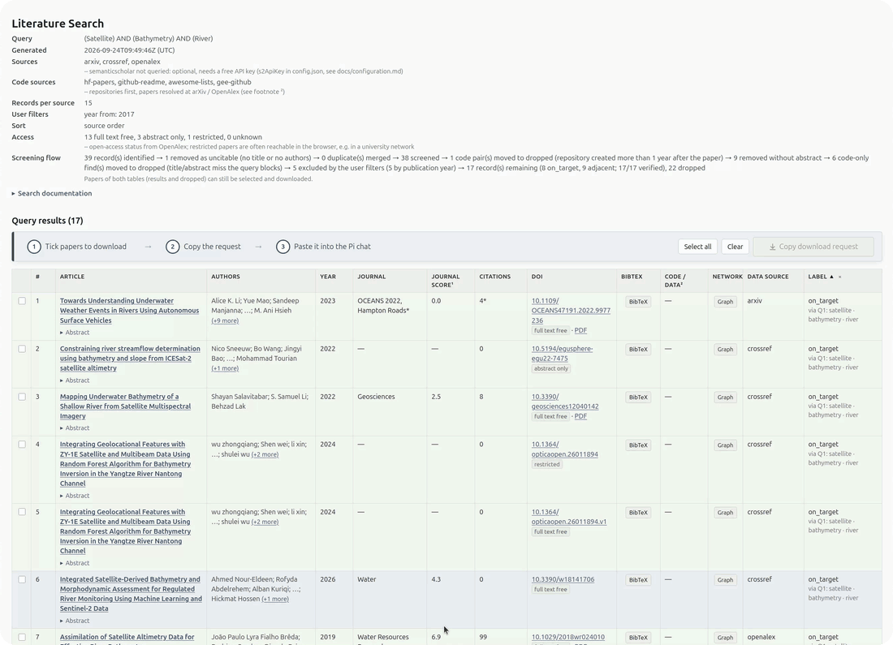Click Copy download request button
Screen dimensions: 893x645
pyautogui.click(x=813, y=247)
